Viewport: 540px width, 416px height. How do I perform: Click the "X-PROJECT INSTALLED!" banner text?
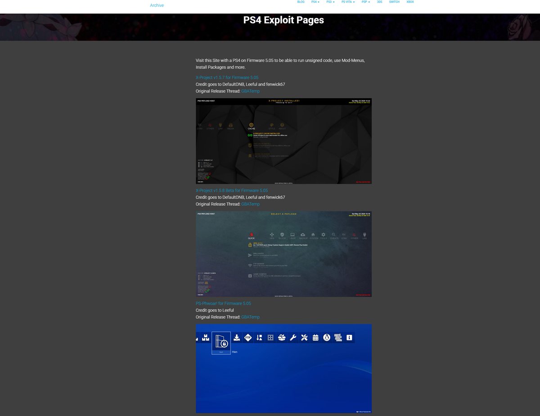coord(283,101)
